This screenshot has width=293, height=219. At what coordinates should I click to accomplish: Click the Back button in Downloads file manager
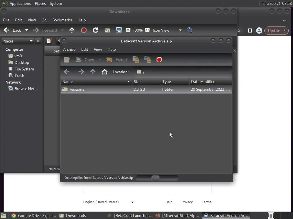[x=12, y=30]
